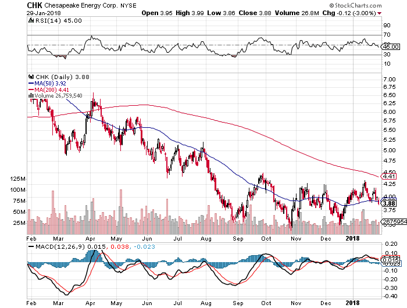Click the 5.00 price axis label
407x308 pixels.
point(390,151)
